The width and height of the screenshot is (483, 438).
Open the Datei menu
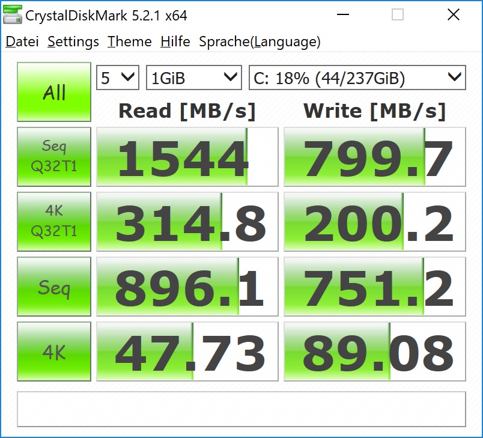pyautogui.click(x=22, y=41)
